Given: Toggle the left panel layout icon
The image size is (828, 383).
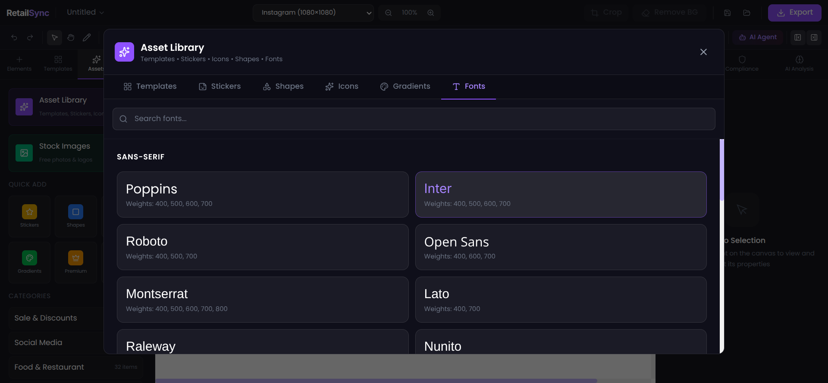Looking at the screenshot, I should click(798, 37).
